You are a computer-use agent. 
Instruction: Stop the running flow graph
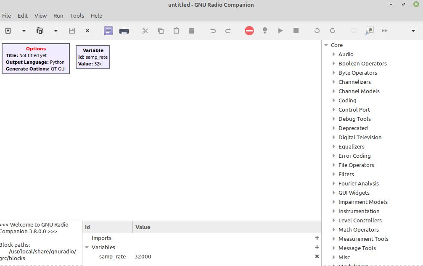pos(296,31)
